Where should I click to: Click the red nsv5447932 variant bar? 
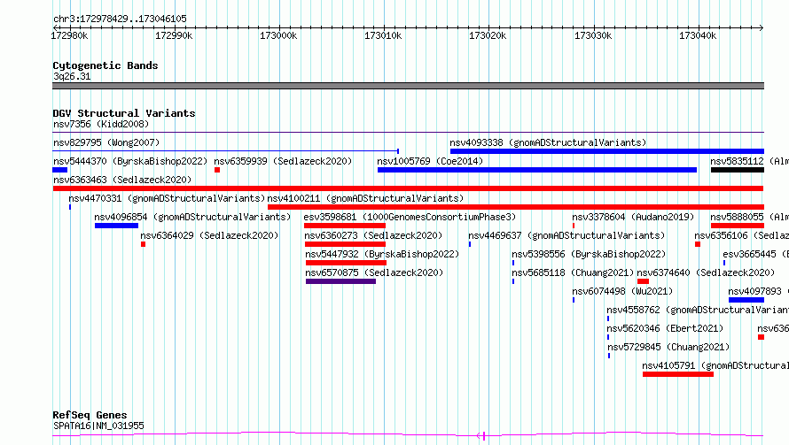coord(347,263)
